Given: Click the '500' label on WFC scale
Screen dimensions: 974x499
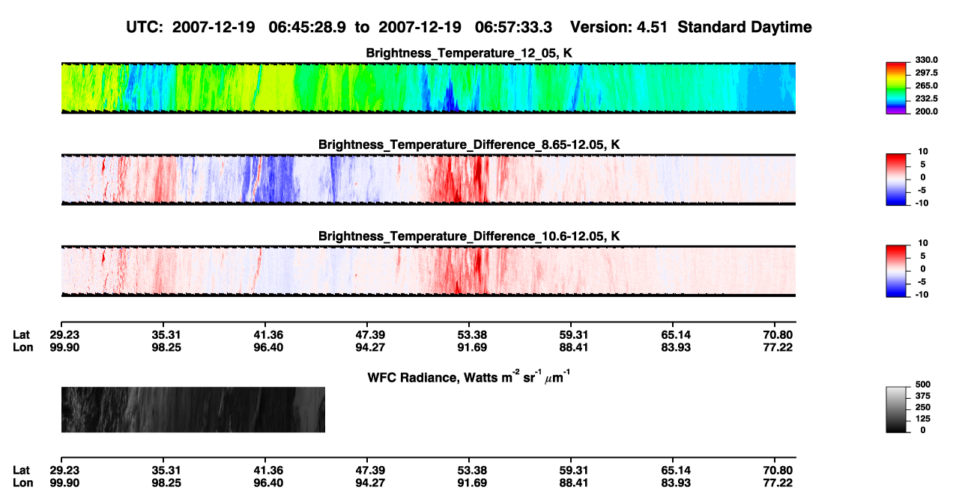Looking at the screenshot, I should [x=925, y=384].
